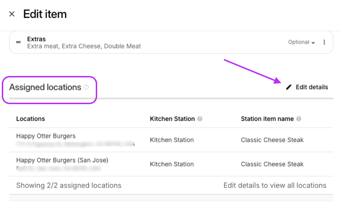Click Edit details to view all locations text

click(275, 185)
